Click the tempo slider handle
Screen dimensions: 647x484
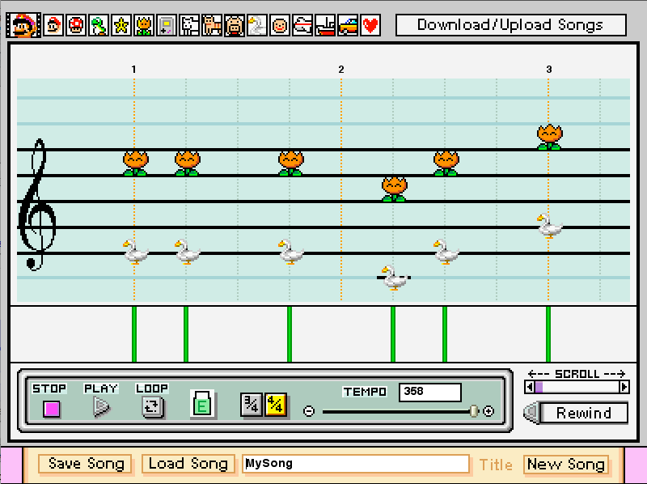[473, 411]
